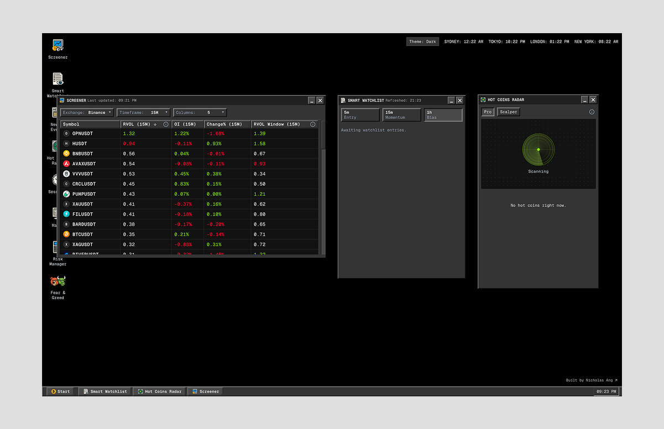The height and width of the screenshot is (429, 664).
Task: Open the Fear & Greed desktop icon
Action: tap(58, 281)
